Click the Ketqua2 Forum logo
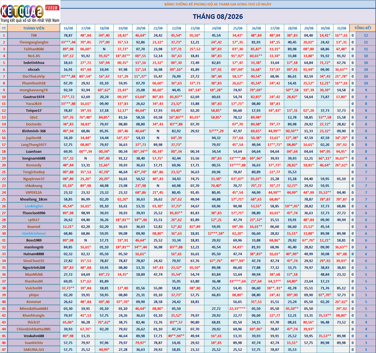The height and width of the screenshot is (353, 376). 30,13
